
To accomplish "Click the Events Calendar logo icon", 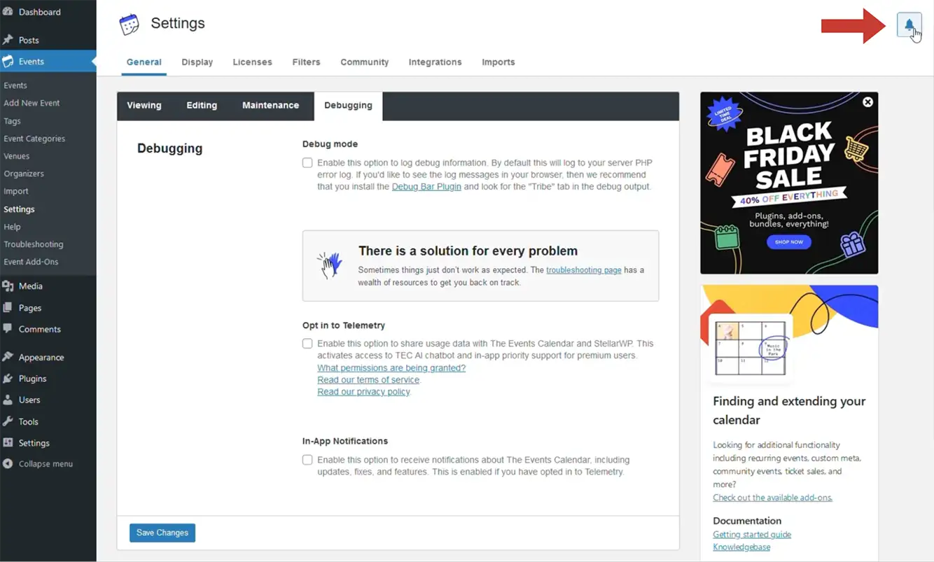I will pyautogui.click(x=130, y=24).
